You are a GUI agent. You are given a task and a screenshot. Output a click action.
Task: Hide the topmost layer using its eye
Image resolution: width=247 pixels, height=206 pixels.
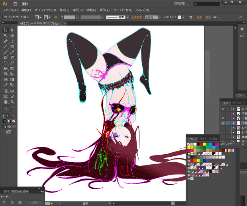[x=223, y=109]
